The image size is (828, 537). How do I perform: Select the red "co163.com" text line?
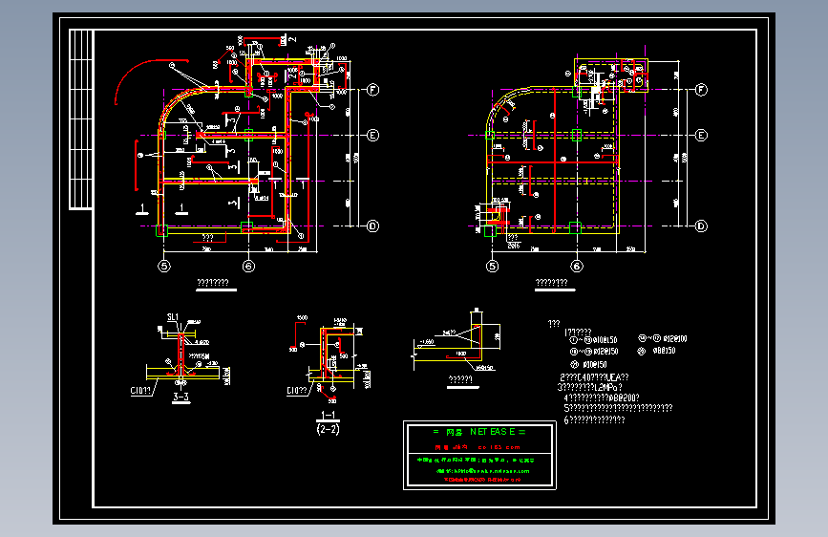pyautogui.click(x=478, y=447)
